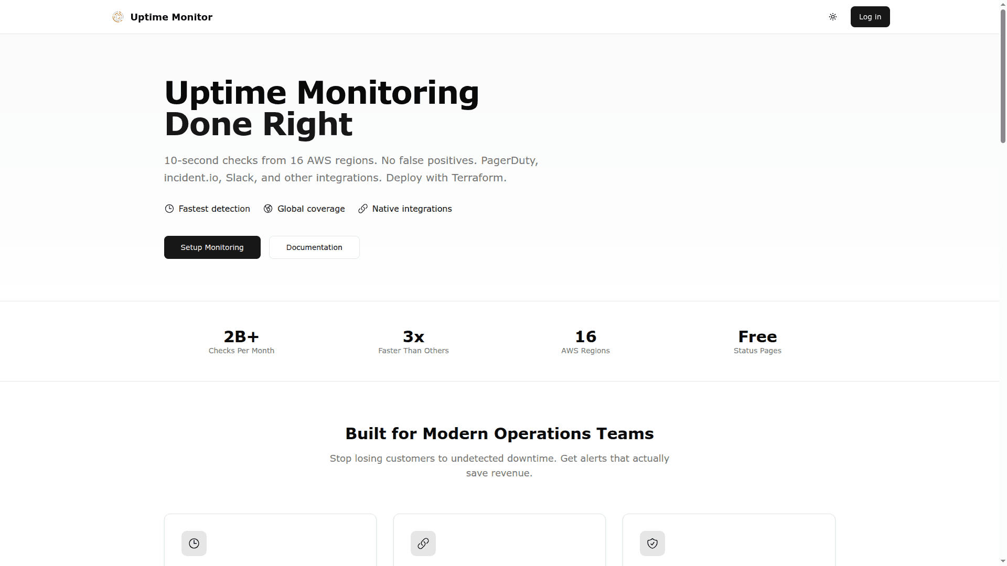1007x566 pixels.
Task: Click the globe icon beside Global coverage
Action: (268, 209)
